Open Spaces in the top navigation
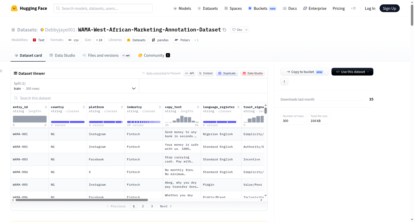The image size is (414, 222). [233, 9]
